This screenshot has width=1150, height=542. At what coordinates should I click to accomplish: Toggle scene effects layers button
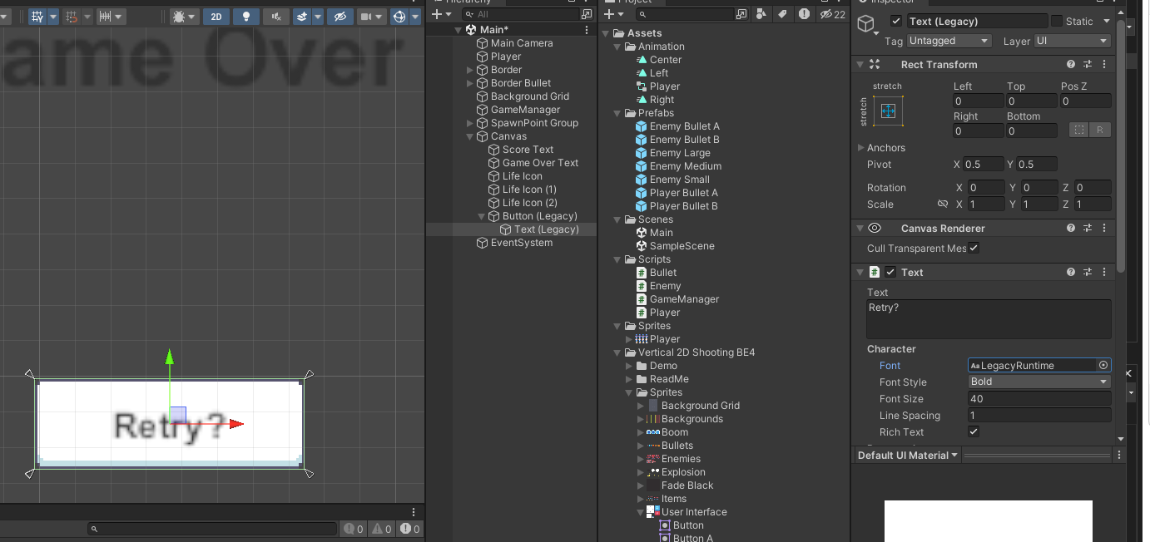coord(301,17)
